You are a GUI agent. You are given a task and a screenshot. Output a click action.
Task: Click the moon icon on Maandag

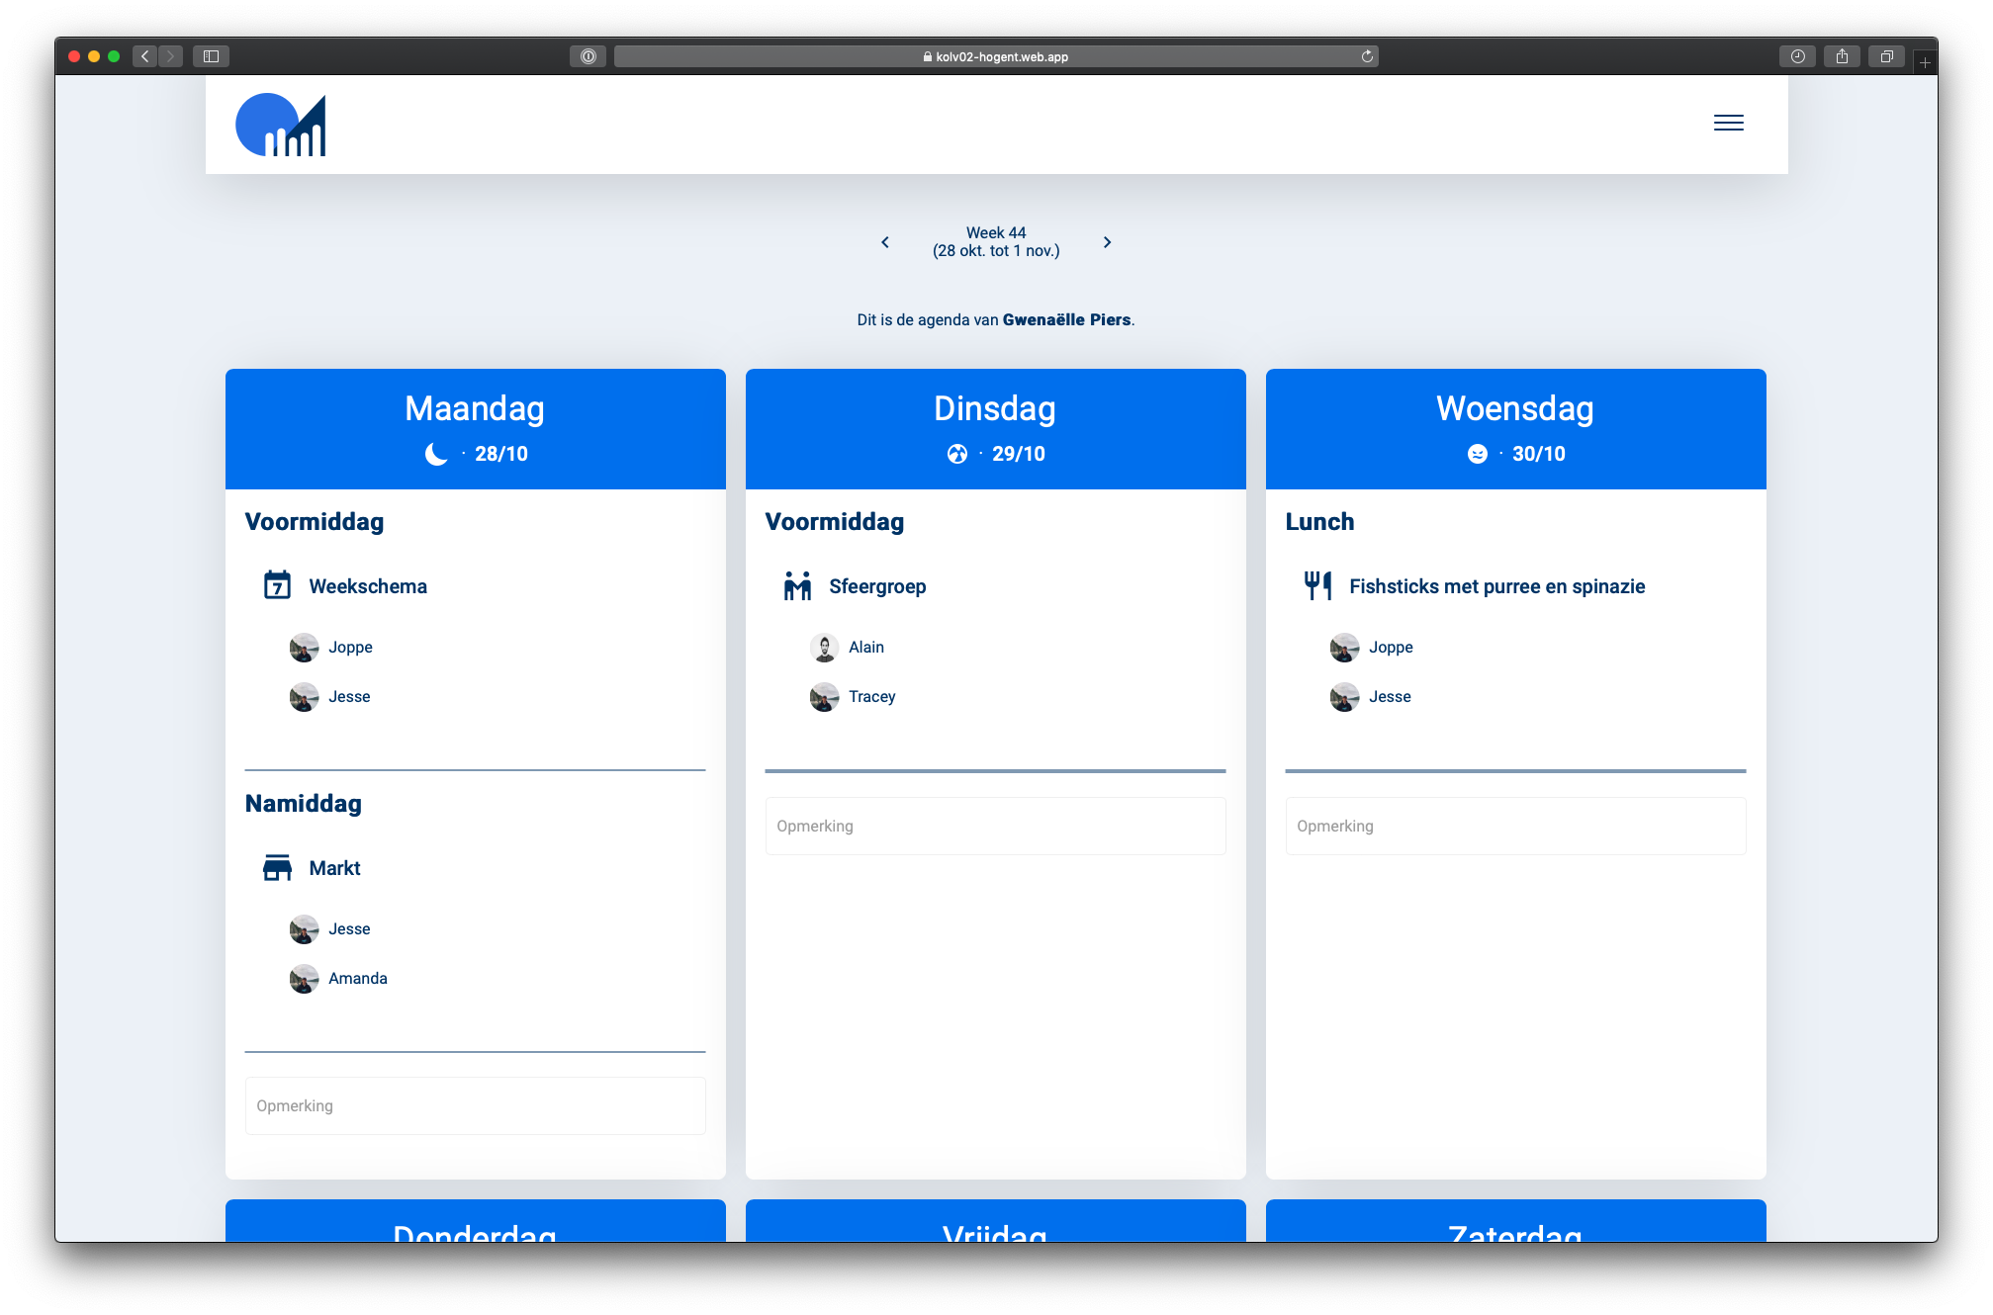click(x=435, y=454)
